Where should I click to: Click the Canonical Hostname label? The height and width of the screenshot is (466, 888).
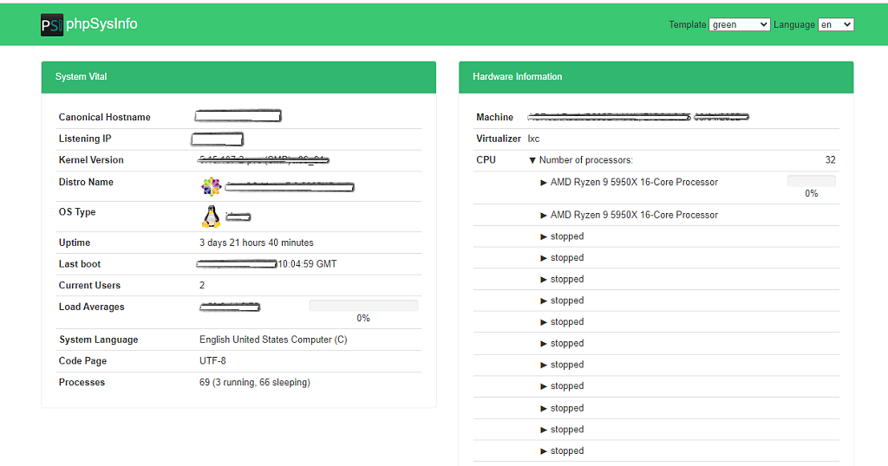pos(105,118)
